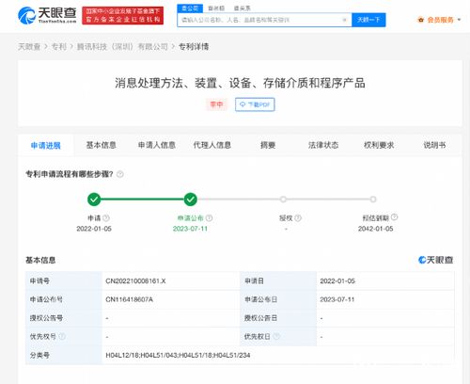Click the patent title 消息处理方法、装置、设备
This screenshot has width=470, height=384.
[240, 83]
